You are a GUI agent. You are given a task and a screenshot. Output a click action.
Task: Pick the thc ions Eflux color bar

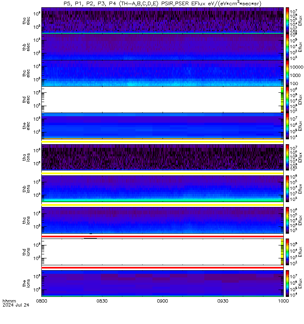pyautogui.click(x=287, y=220)
